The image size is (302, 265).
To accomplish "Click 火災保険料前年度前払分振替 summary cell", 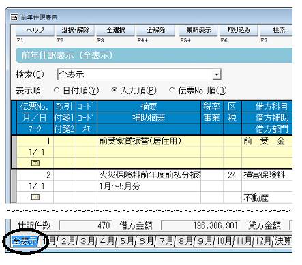I will 149,175.
